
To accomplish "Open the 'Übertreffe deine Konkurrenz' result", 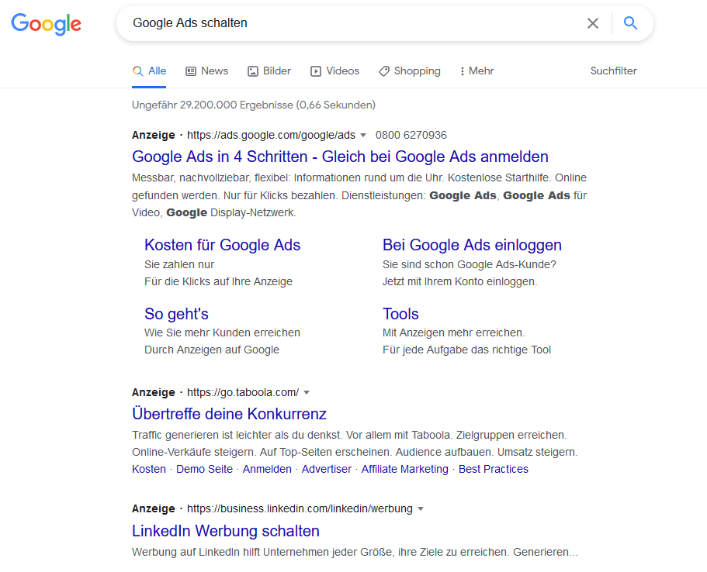I will 229,413.
